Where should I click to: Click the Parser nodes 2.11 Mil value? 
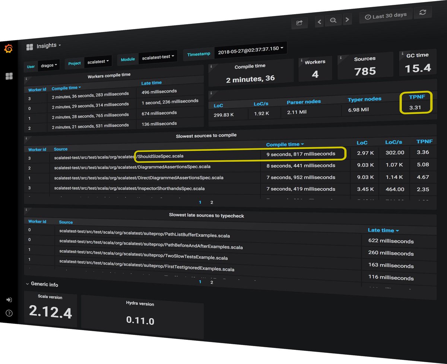point(297,112)
